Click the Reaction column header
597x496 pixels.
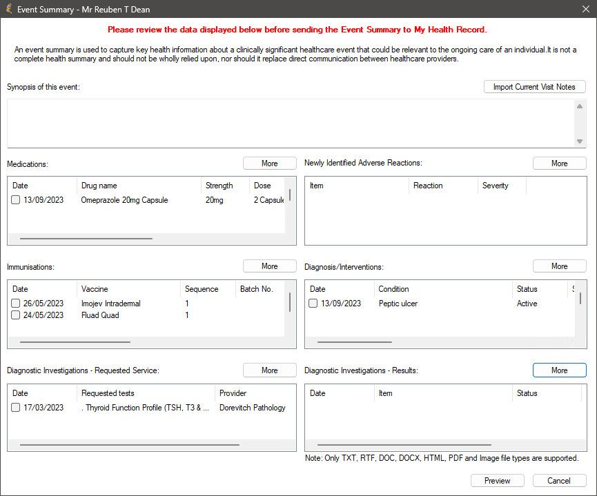[444, 186]
